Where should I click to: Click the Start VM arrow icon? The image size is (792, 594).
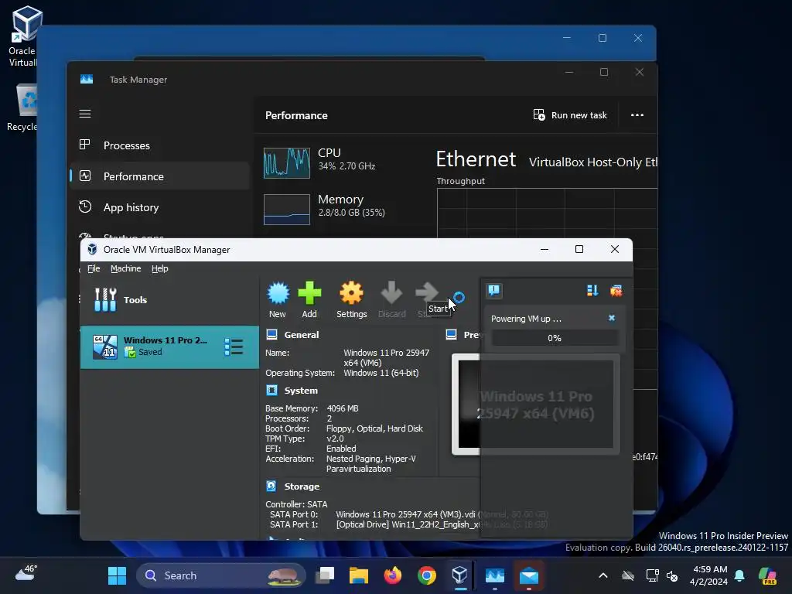click(427, 292)
